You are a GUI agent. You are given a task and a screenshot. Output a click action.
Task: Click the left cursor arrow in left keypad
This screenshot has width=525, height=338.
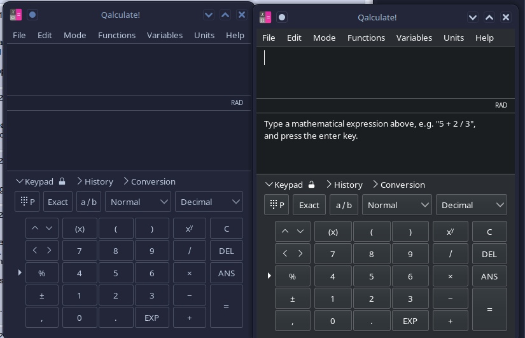(x=35, y=250)
